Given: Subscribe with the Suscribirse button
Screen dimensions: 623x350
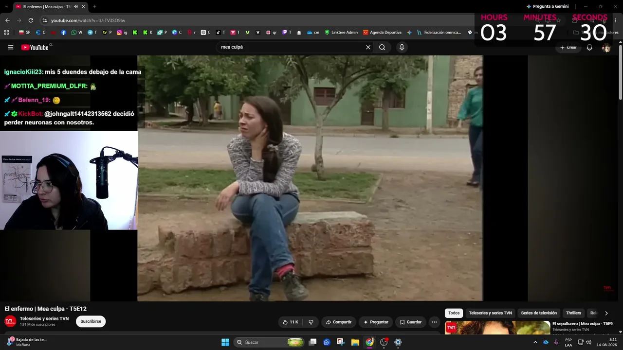Looking at the screenshot, I should pos(91,321).
